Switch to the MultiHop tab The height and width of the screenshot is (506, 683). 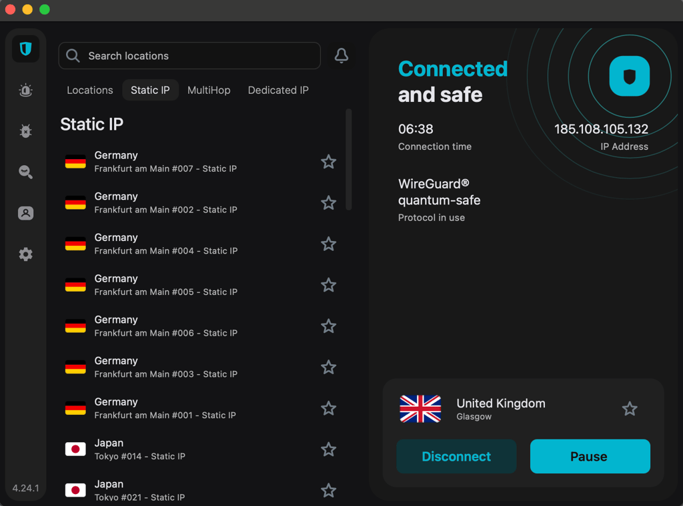pos(209,90)
